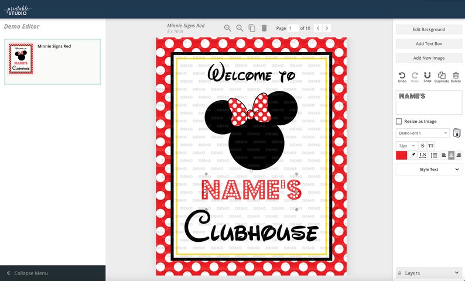Select the Welcome to text on canvas
465x281 pixels.
click(251, 73)
